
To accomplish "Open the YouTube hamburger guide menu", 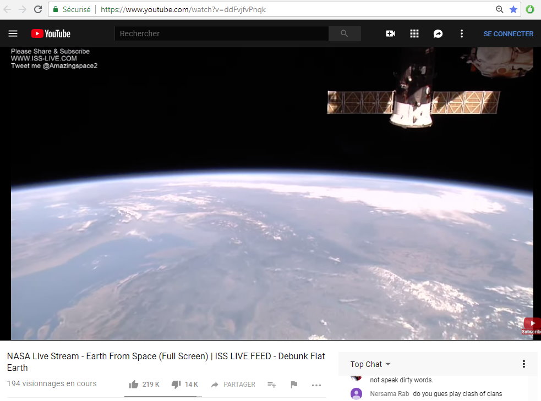I will pyautogui.click(x=13, y=34).
